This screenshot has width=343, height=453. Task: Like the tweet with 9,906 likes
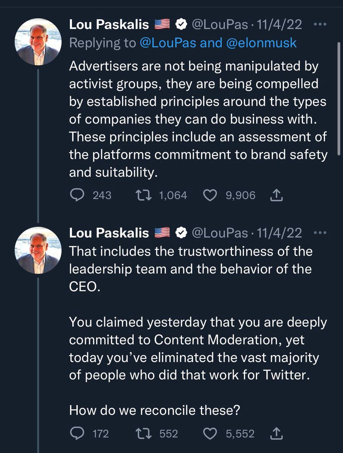pos(210,195)
